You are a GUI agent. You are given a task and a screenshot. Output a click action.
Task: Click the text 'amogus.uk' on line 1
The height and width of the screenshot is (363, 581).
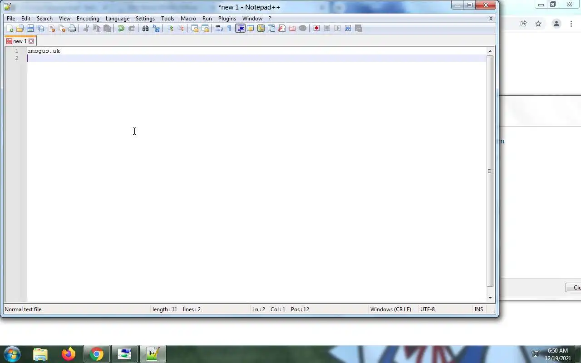coord(44,51)
